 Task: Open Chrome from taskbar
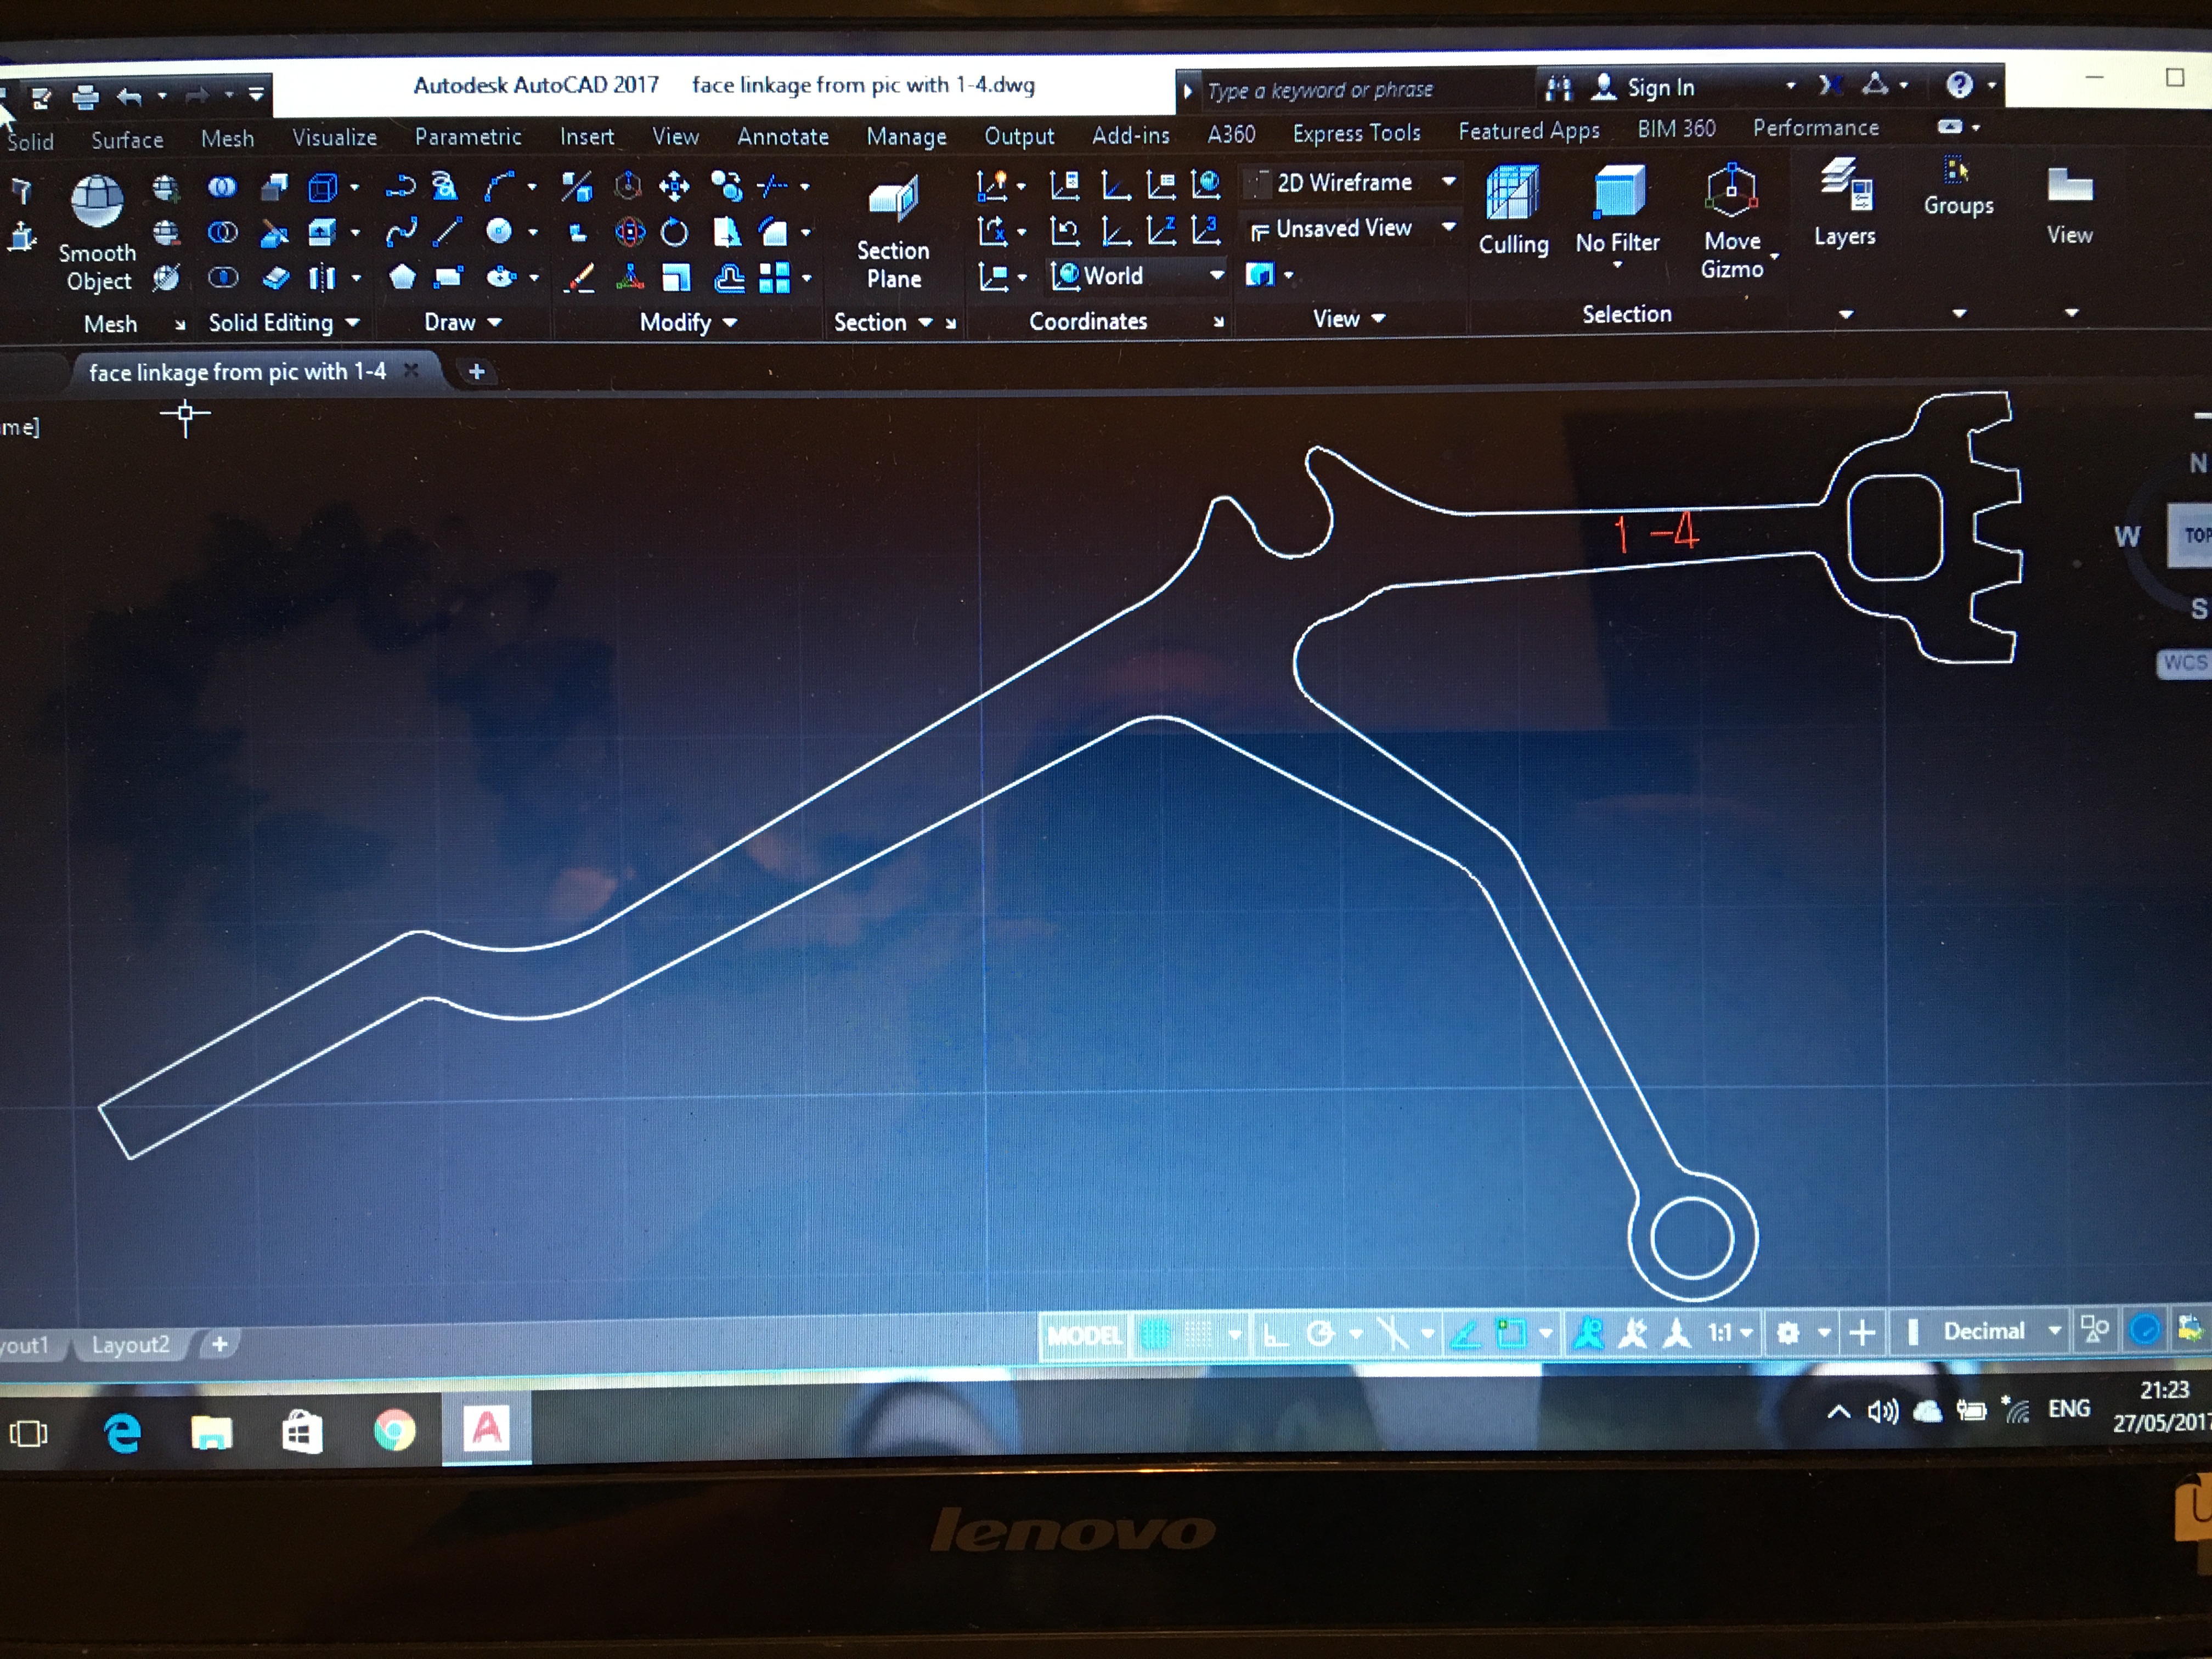(394, 1430)
